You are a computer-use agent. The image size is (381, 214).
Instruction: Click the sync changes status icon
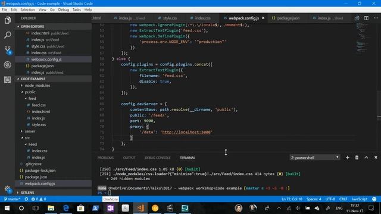26,199
